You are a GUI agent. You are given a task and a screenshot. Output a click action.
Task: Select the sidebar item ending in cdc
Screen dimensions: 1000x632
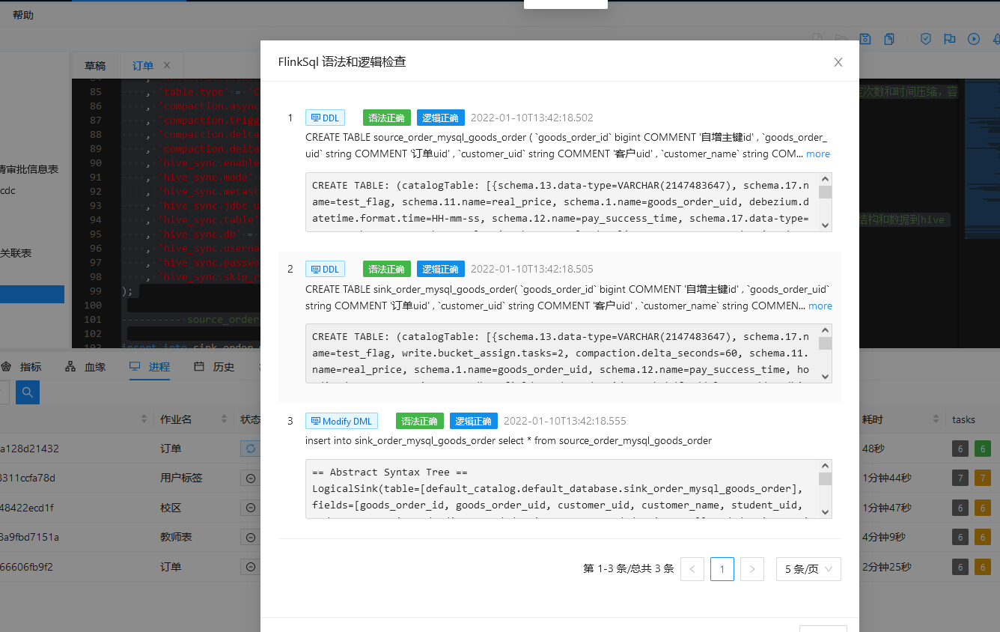[x=8, y=190]
